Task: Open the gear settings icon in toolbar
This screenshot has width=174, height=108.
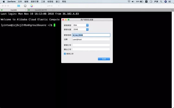Action: click(25, 6)
